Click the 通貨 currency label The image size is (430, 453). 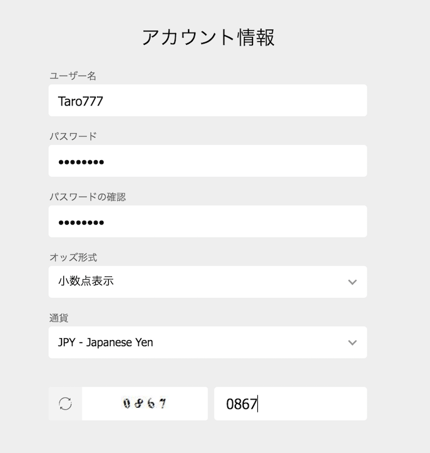coord(58,318)
